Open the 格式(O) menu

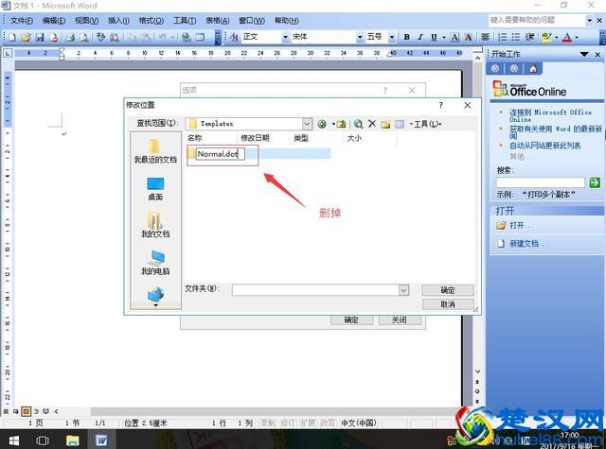tap(151, 21)
